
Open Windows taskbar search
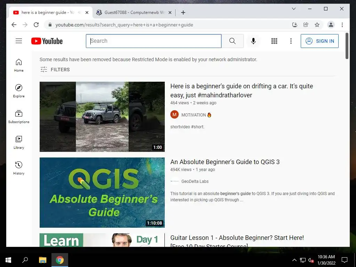25,260
